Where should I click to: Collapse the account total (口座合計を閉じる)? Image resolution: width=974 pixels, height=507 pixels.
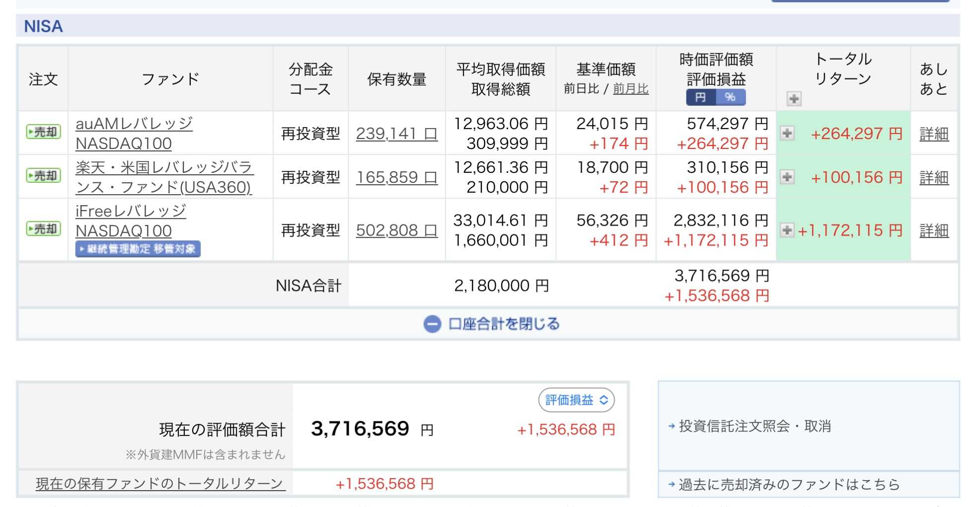point(492,324)
